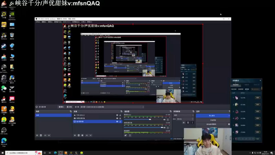Open the WeGame desktop icon
Image resolution: width=275 pixels, height=155 pixels.
4,36
